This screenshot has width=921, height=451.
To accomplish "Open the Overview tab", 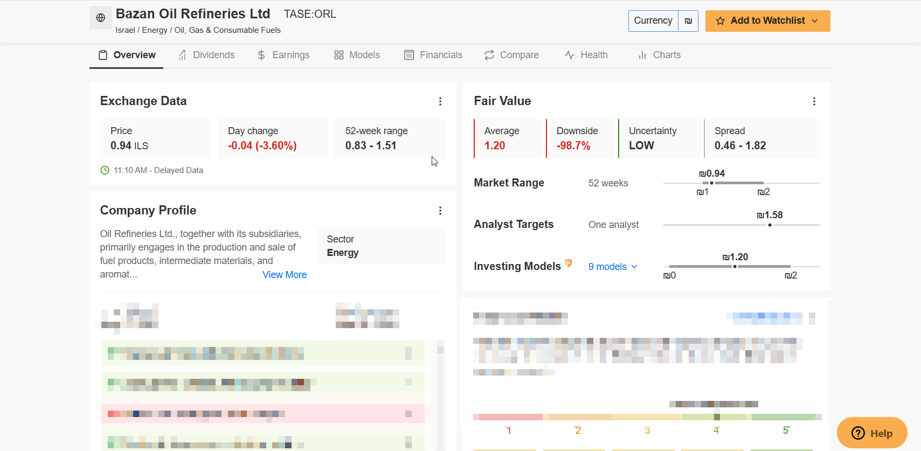I will pyautogui.click(x=127, y=55).
